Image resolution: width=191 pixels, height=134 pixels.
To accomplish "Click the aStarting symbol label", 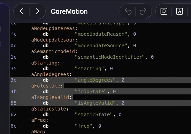I will (45, 63).
